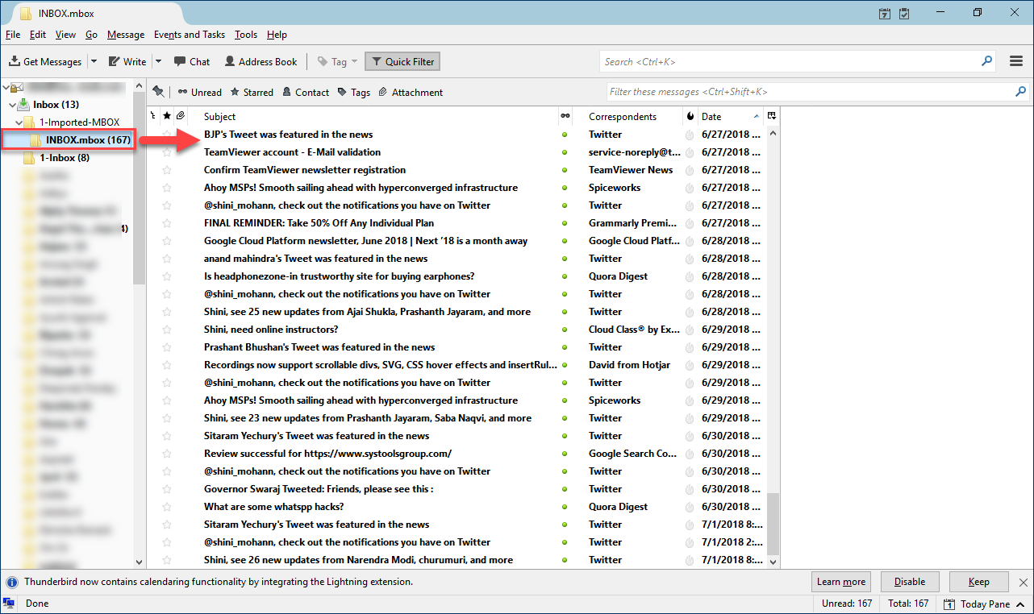Image resolution: width=1034 pixels, height=614 pixels.
Task: Click the Learn more button
Action: 840,581
